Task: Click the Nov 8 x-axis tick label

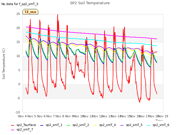Action: coord(60,116)
